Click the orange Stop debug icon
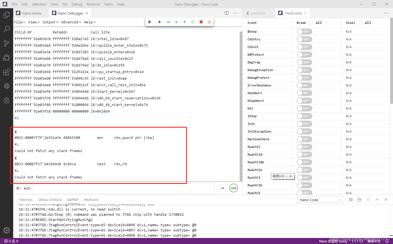 (201, 22)
